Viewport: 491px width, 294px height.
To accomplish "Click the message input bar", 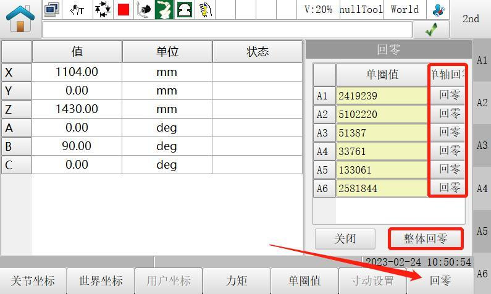I will pyautogui.click(x=227, y=30).
